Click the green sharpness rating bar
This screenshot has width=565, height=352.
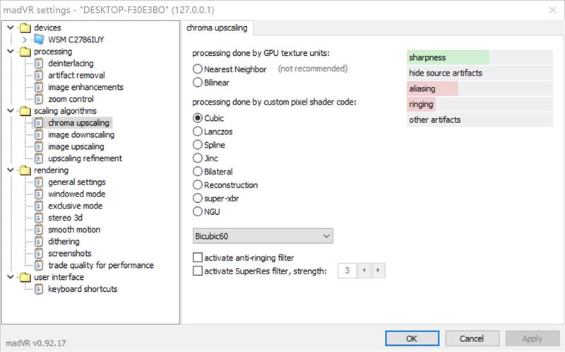tap(448, 57)
